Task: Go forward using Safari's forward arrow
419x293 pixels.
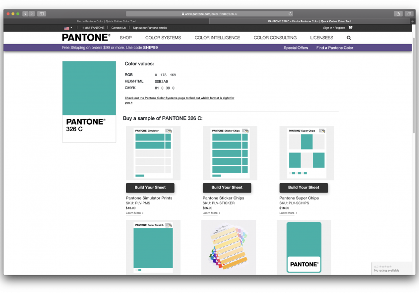Action: [x=32, y=14]
